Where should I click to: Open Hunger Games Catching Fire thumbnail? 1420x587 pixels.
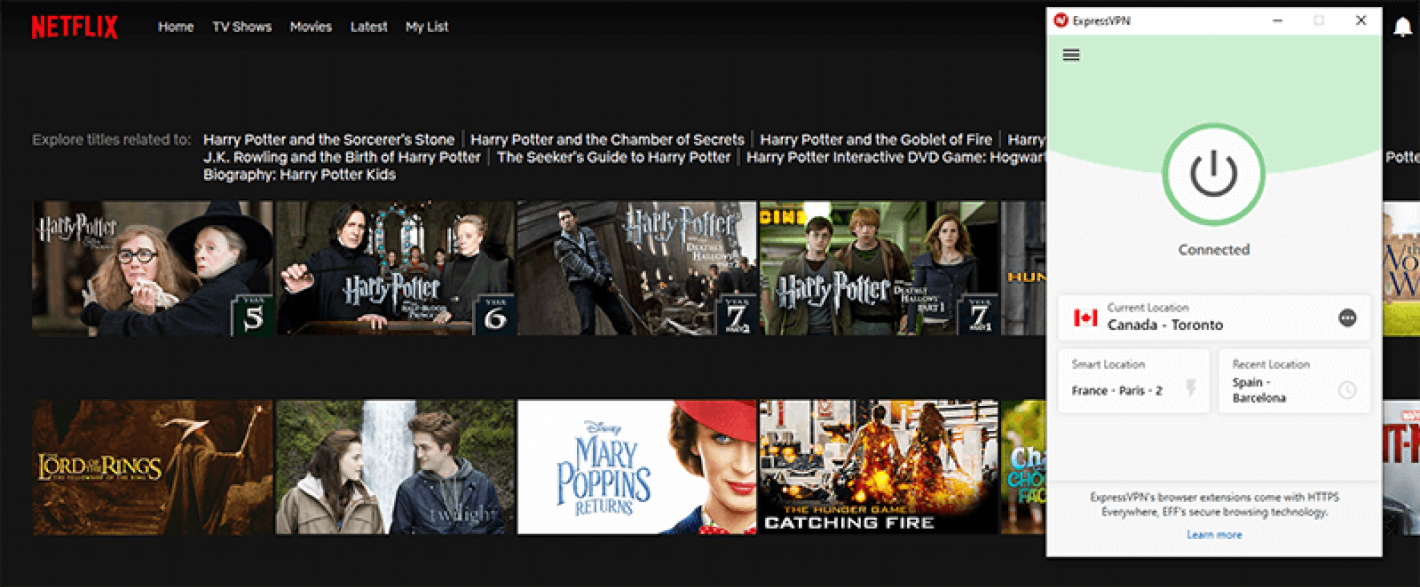click(878, 467)
